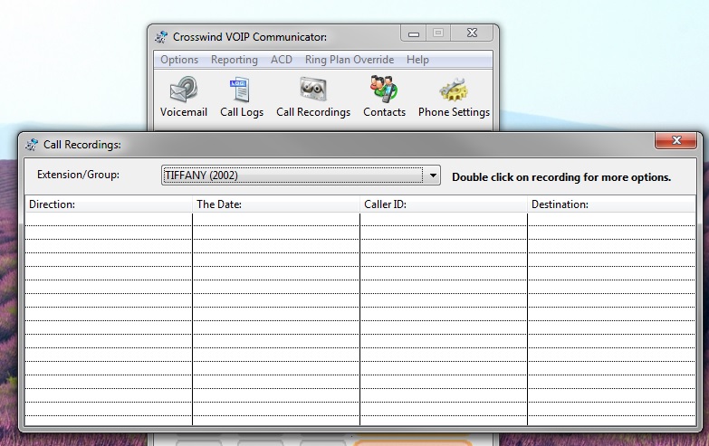
Task: Open the Reporting menu
Action: pyautogui.click(x=234, y=60)
